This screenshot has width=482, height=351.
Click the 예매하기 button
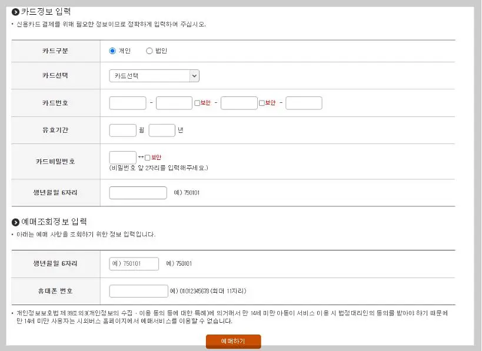point(233,341)
